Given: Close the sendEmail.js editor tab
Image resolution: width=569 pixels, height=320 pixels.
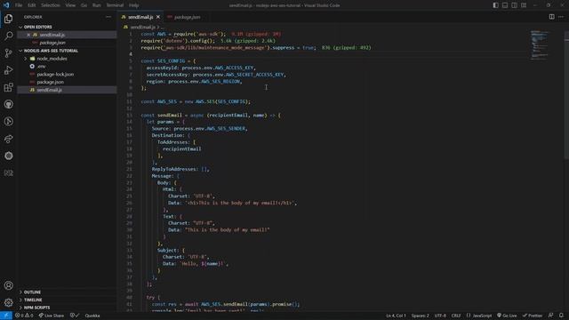Looking at the screenshot, I should (x=158, y=17).
